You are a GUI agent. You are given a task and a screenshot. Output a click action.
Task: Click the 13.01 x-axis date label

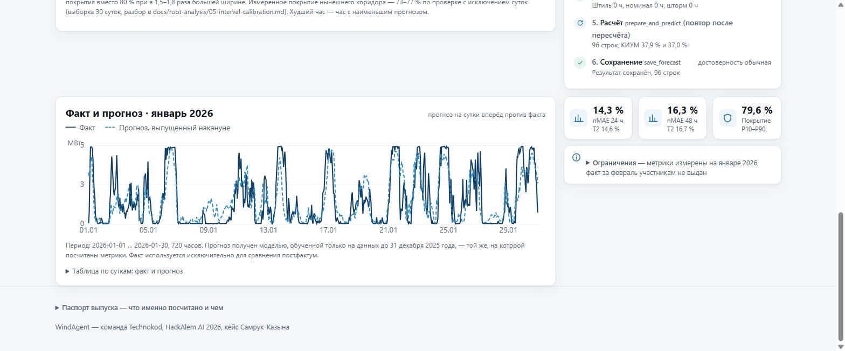(268, 230)
